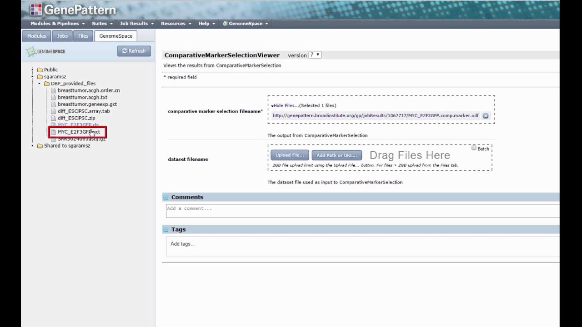Image resolution: width=582 pixels, height=327 pixels.
Task: Click the Refresh button
Action: tap(134, 51)
